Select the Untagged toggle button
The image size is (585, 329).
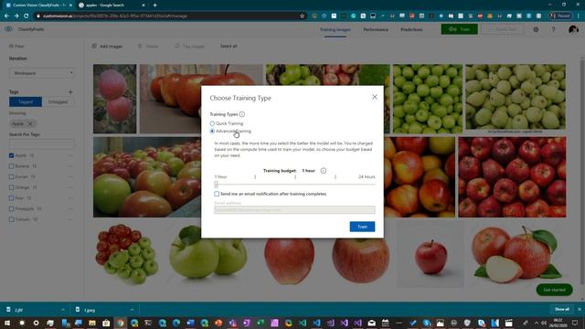click(58, 101)
